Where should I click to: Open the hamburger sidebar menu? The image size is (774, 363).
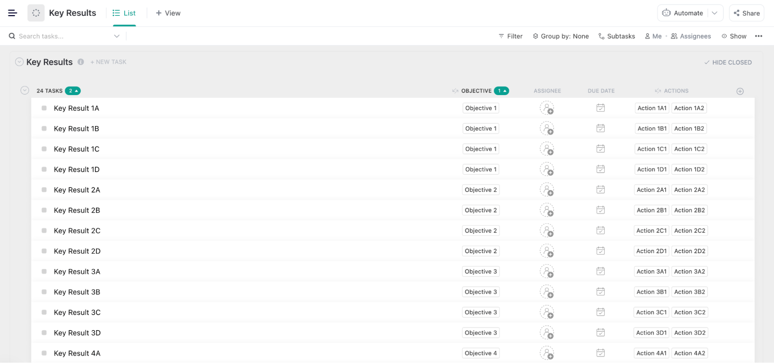coord(12,13)
